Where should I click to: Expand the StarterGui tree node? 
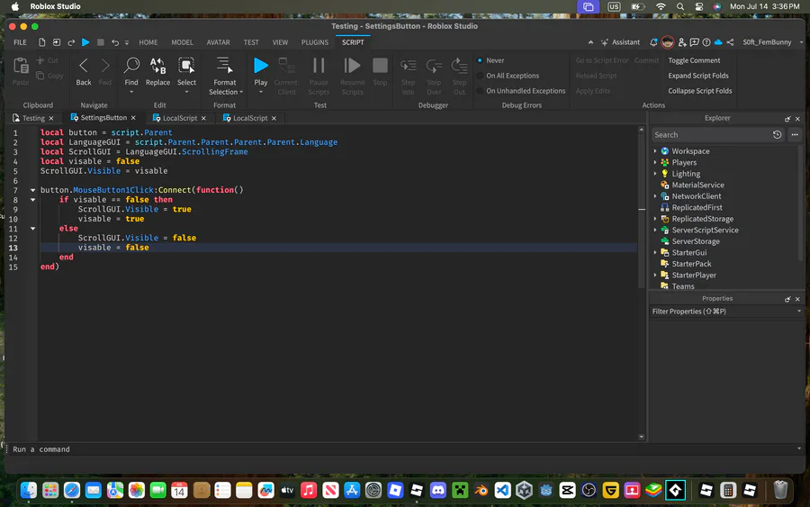coord(655,253)
